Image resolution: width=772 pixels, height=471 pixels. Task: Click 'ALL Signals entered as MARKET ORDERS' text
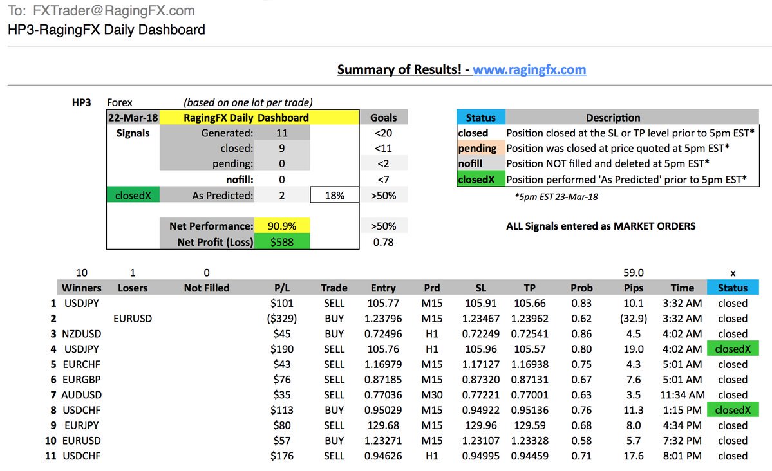pos(601,226)
